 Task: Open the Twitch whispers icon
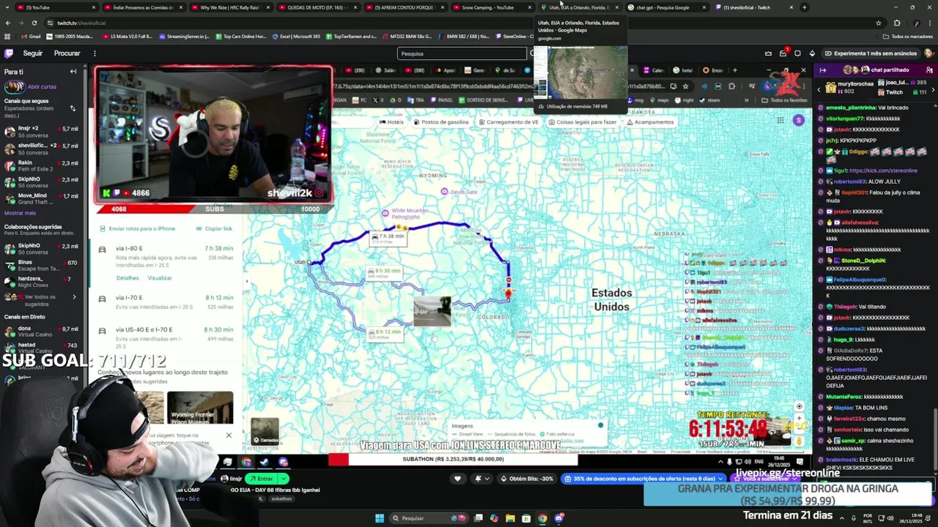click(x=797, y=53)
